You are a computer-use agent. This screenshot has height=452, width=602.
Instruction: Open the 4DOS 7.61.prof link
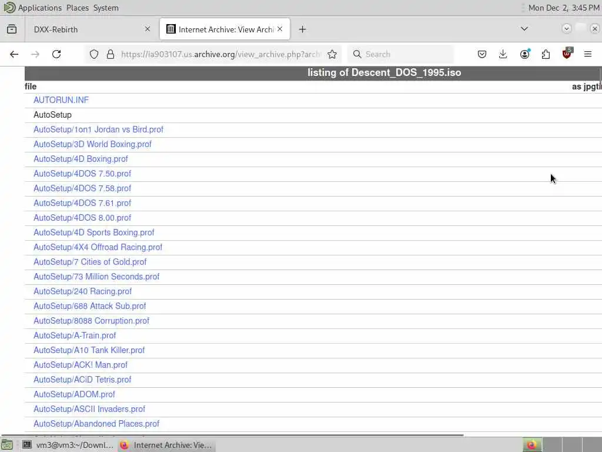click(x=82, y=203)
